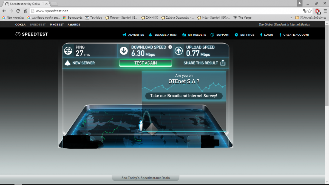Open the MY RESULTS link

[197, 35]
